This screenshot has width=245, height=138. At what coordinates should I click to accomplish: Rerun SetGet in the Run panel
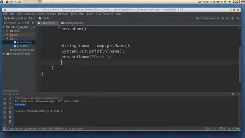(x=5, y=99)
